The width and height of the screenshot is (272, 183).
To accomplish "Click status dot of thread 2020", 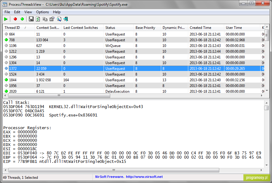I will (6, 91).
